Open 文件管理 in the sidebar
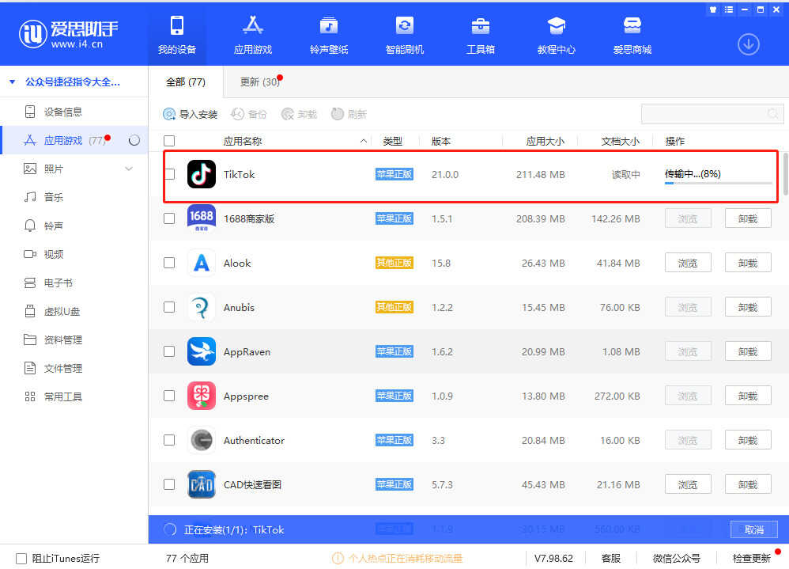 pos(74,368)
